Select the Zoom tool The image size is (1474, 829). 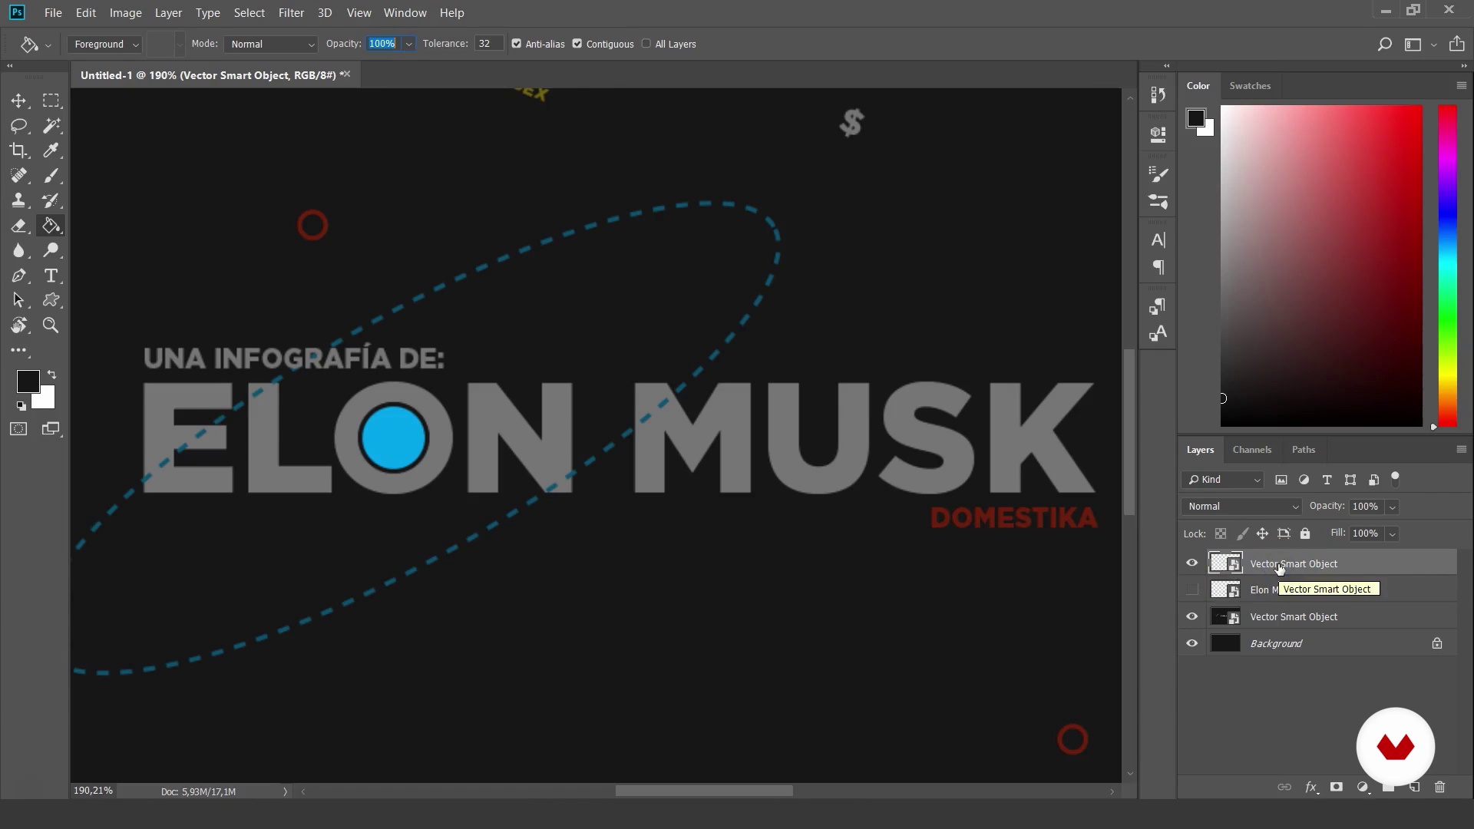pyautogui.click(x=51, y=325)
